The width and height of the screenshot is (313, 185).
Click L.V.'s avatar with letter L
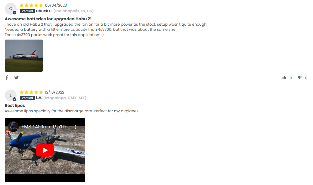(11, 95)
